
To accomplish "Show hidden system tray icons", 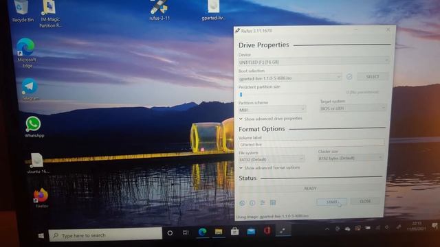I will [327, 228].
